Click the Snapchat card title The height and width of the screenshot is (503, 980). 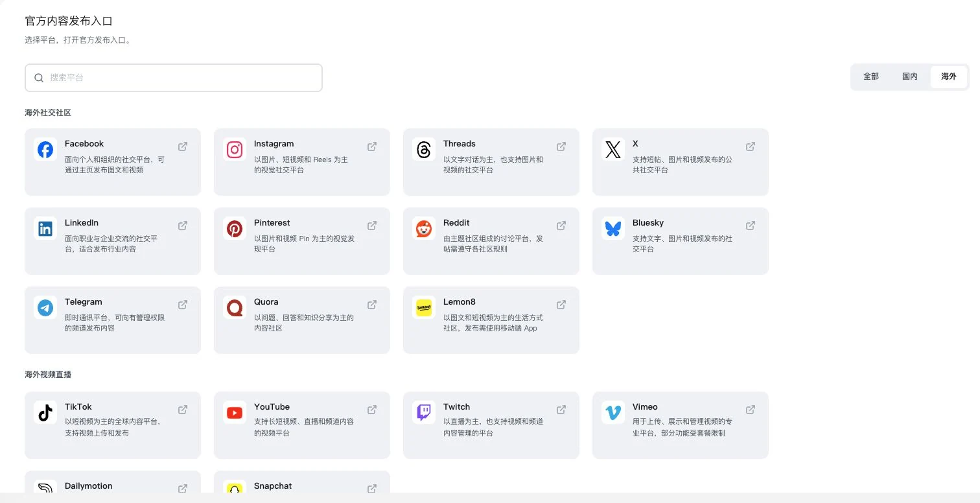coord(273,486)
